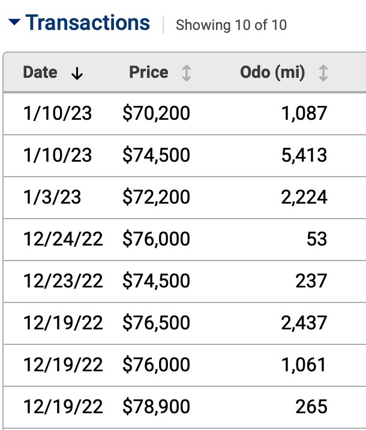Click the $76,500 price cell
366x430 pixels.
coord(156,323)
